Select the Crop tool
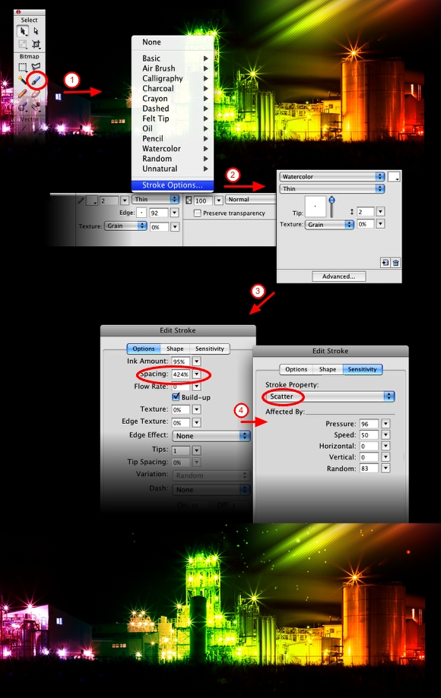Image resolution: width=441 pixels, height=698 pixels. click(36, 44)
